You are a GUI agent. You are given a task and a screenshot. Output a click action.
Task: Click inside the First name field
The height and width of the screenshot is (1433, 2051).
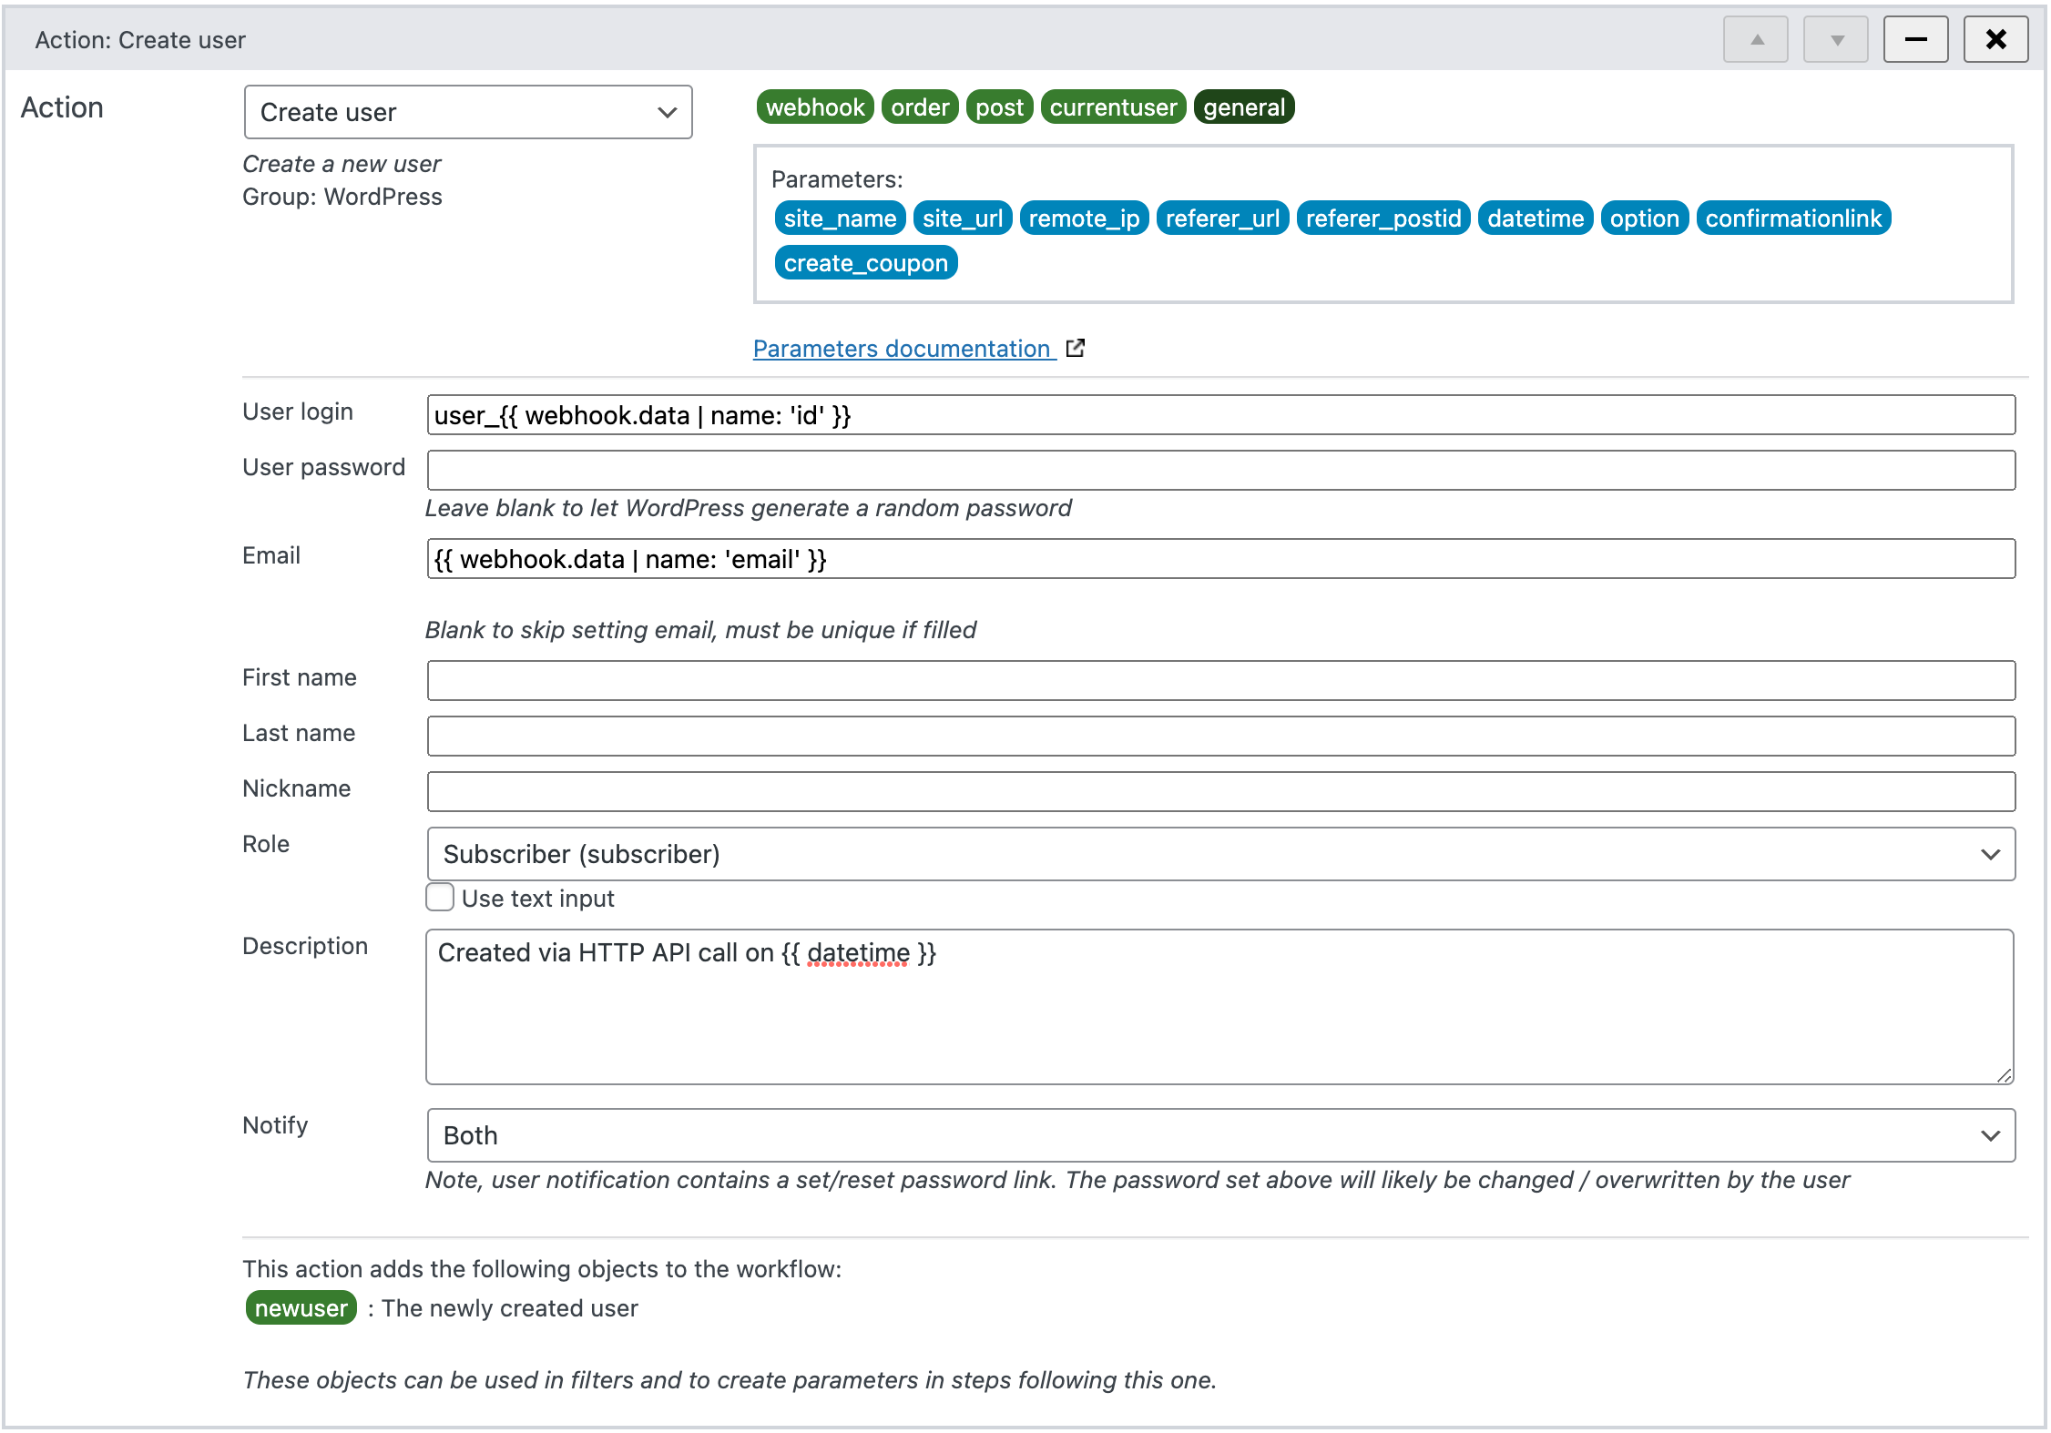point(1220,679)
